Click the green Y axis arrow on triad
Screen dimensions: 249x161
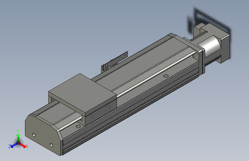point(18,138)
